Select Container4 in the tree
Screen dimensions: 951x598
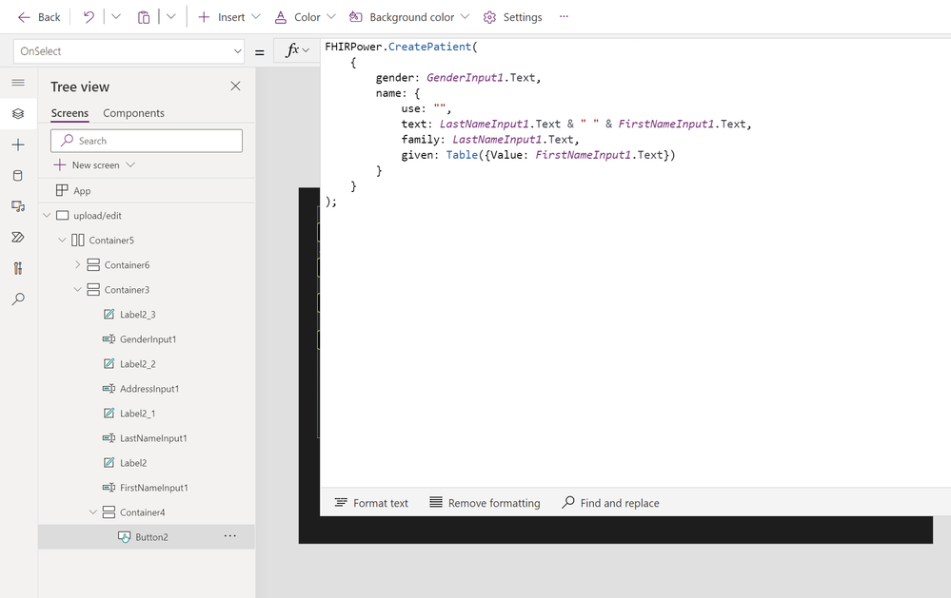pyautogui.click(x=142, y=512)
